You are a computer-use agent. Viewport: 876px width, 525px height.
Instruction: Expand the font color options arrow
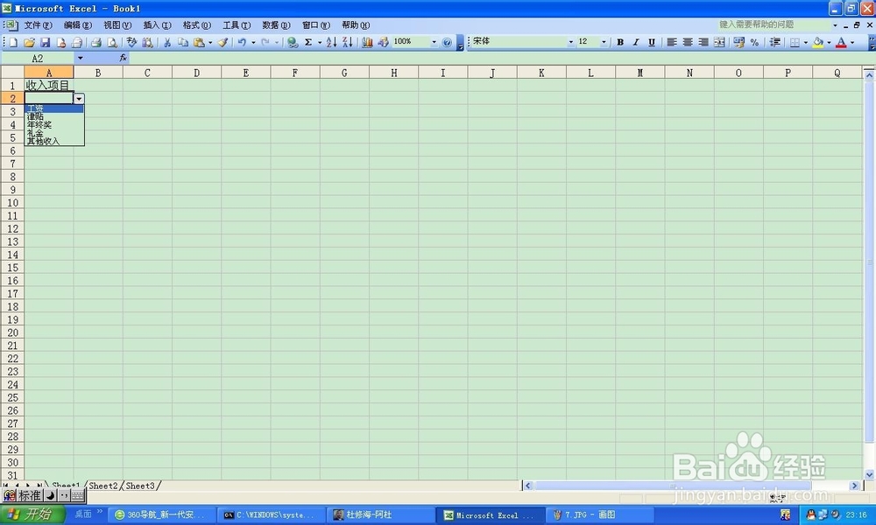pyautogui.click(x=852, y=42)
